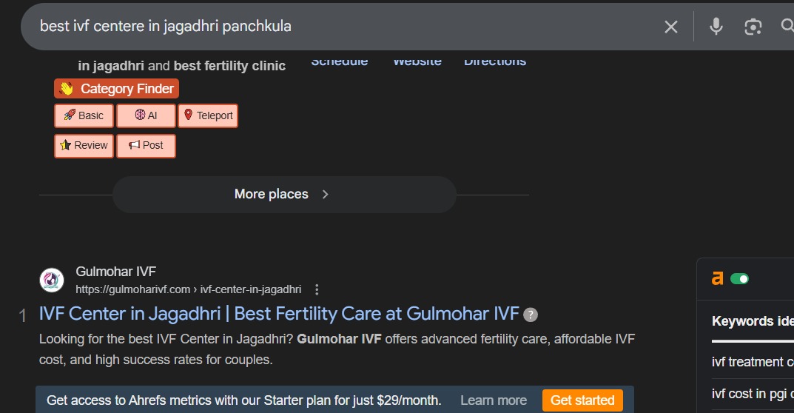The image size is (794, 413).
Task: Click the orange Get started button
Action: pos(582,400)
